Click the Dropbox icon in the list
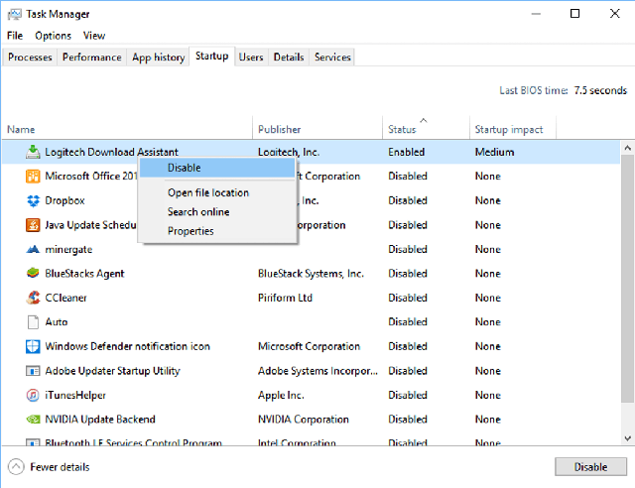 [32, 200]
